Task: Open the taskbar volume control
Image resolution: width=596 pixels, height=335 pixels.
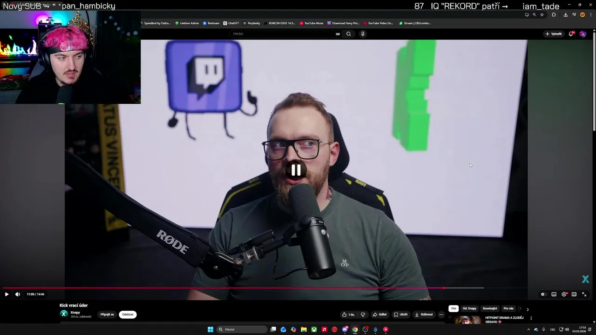Action: pos(567,329)
